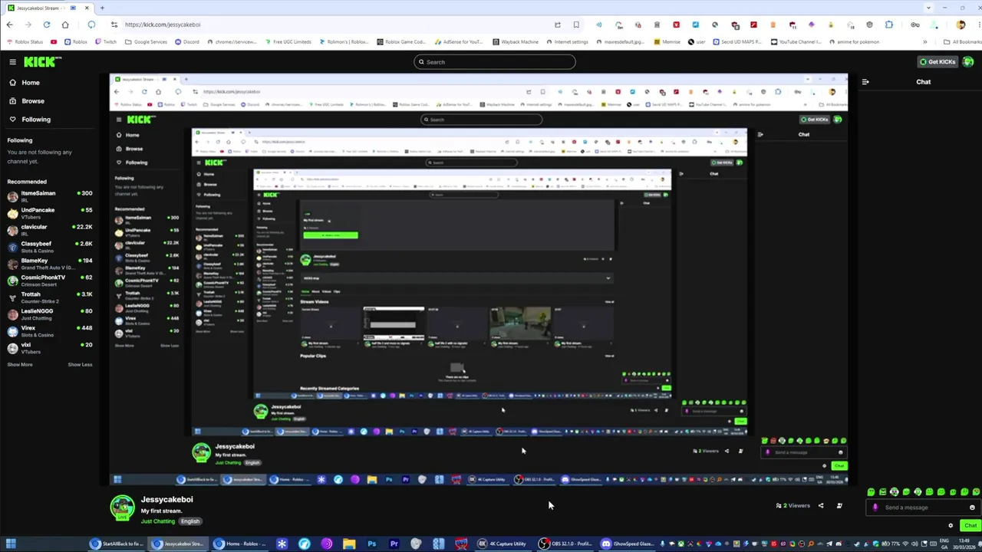Click the Kick search field
The image size is (982, 552).
[495, 62]
